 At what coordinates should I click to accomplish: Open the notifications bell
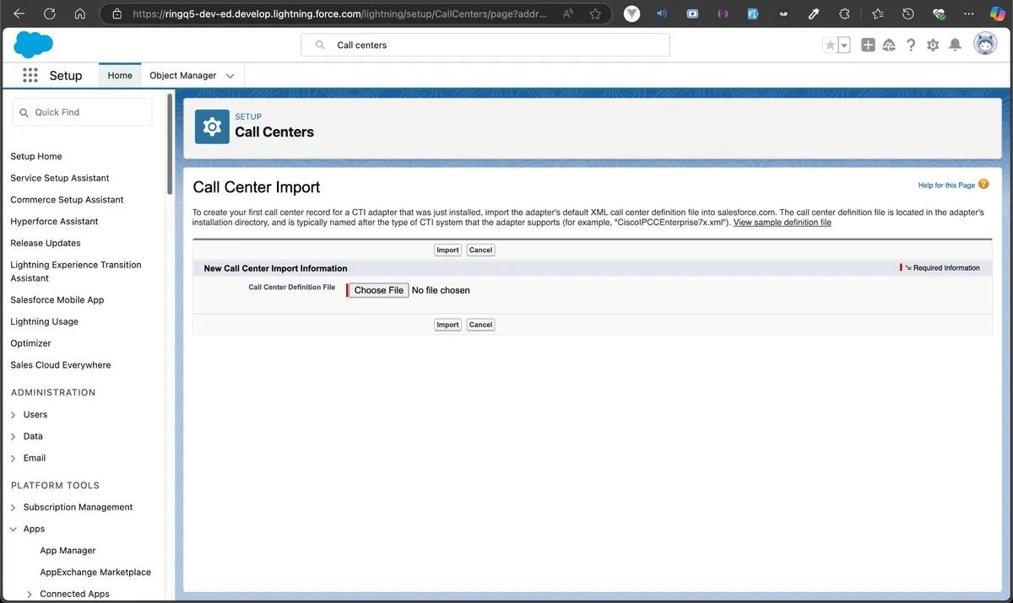(x=955, y=45)
